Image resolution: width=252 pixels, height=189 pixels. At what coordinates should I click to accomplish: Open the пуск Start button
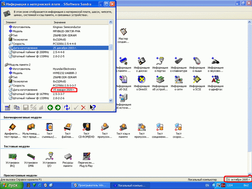click(x=12, y=186)
